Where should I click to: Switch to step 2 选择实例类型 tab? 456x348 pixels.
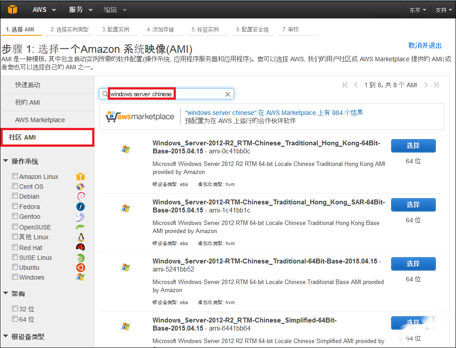pos(69,30)
